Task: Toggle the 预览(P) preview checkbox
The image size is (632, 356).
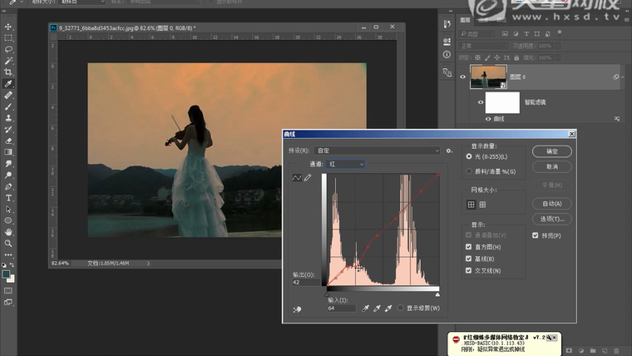Action: (x=536, y=235)
